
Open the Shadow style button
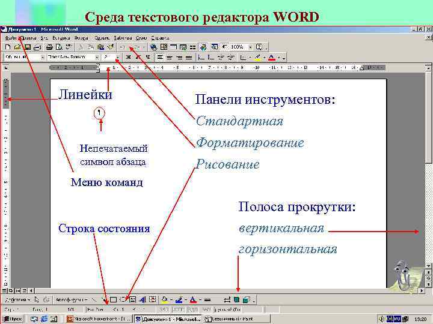click(237, 299)
